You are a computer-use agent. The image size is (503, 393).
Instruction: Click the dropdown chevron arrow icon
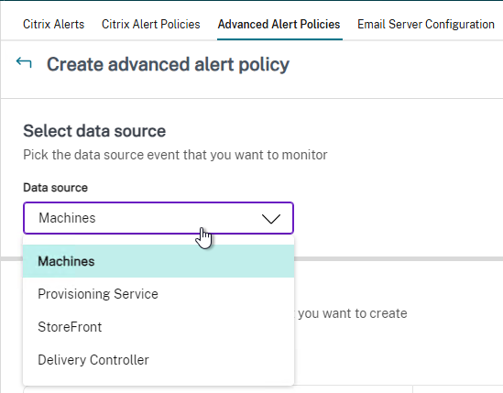point(271,219)
